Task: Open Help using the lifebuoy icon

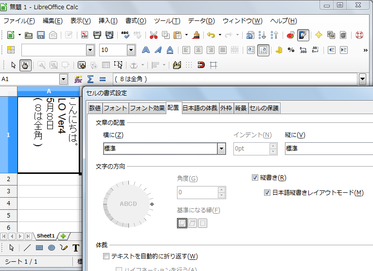Action: coord(359,35)
